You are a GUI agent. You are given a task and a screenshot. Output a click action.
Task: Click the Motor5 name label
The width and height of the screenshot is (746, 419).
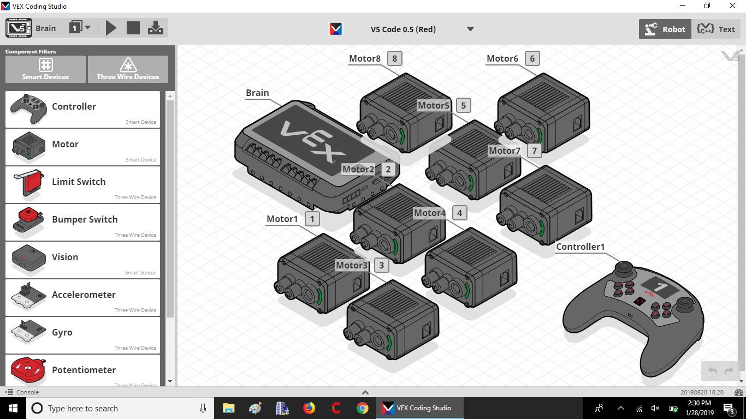(x=434, y=105)
